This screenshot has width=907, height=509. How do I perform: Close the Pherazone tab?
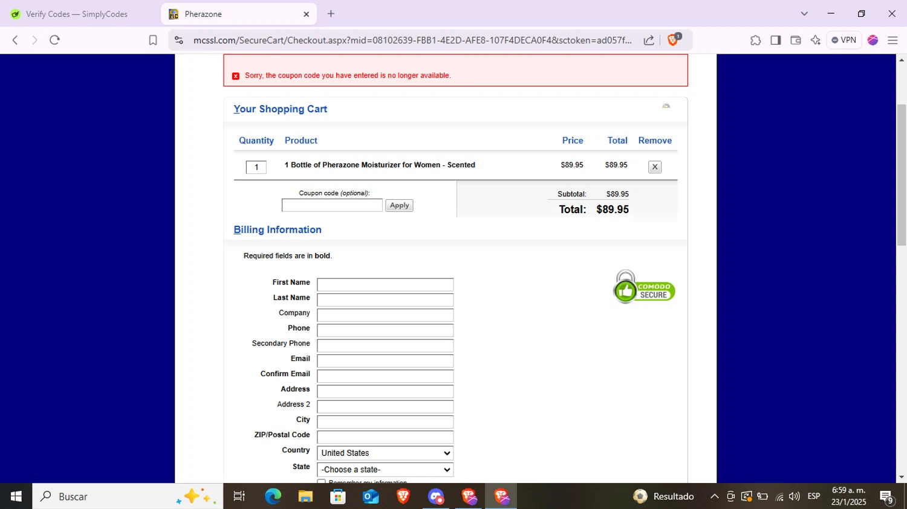pyautogui.click(x=306, y=14)
